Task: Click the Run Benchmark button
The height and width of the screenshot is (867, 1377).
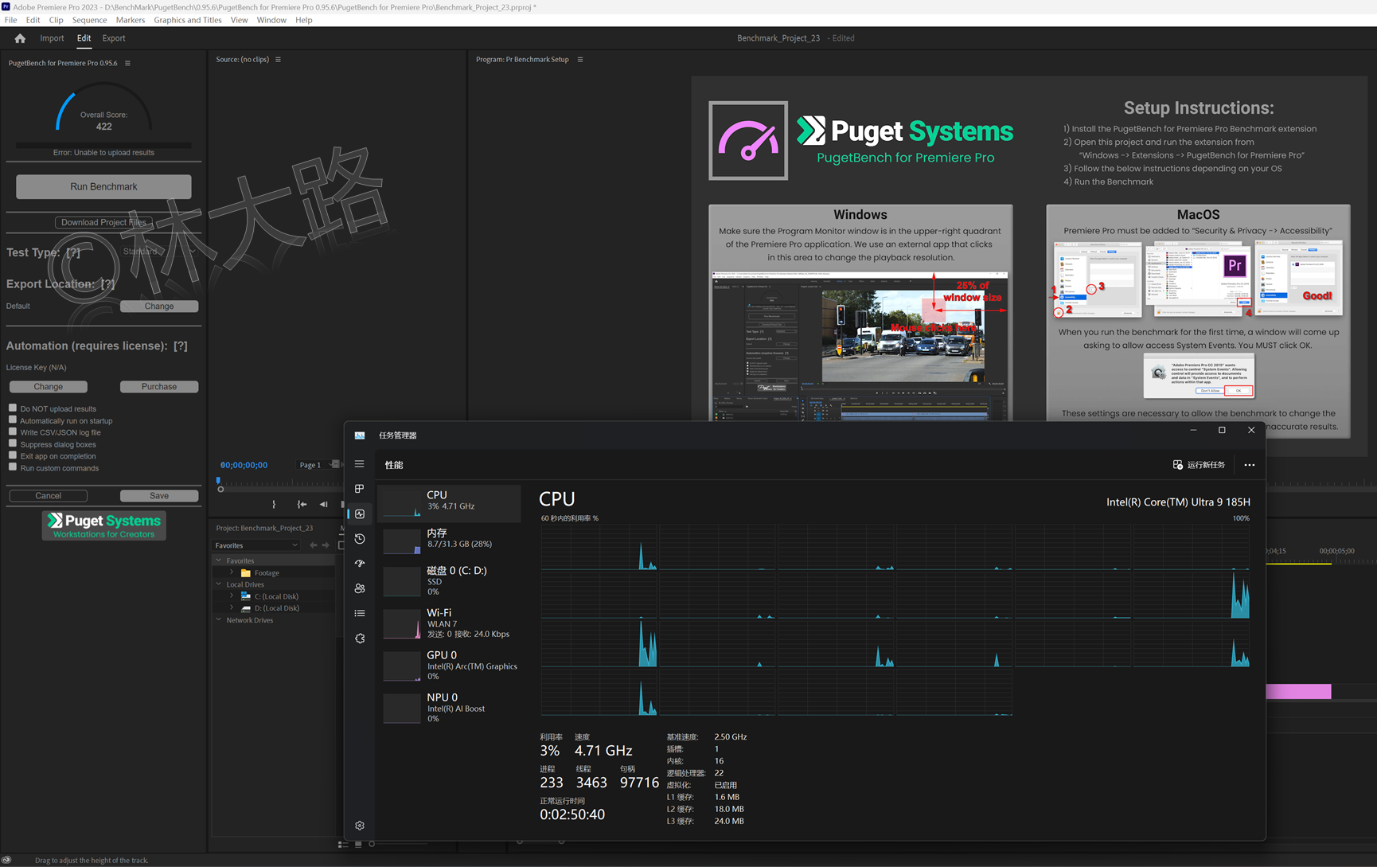Action: [x=103, y=186]
